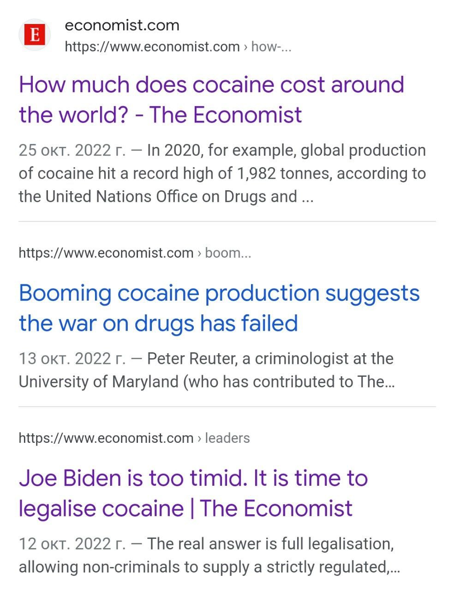Image resolution: width=454 pixels, height=591 pixels.
Task: Click the second result's www.economist.com URL
Action: [106, 253]
